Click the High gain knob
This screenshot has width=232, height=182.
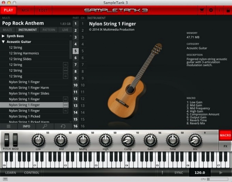point(105,140)
